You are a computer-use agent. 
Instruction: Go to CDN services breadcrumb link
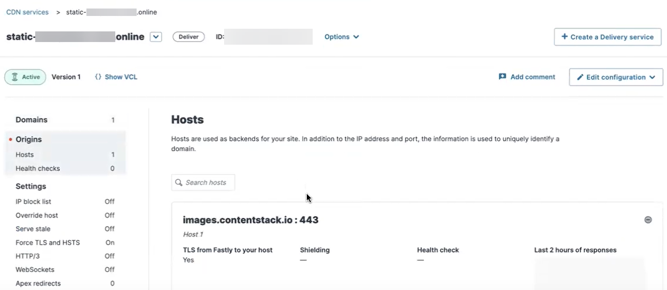[27, 12]
